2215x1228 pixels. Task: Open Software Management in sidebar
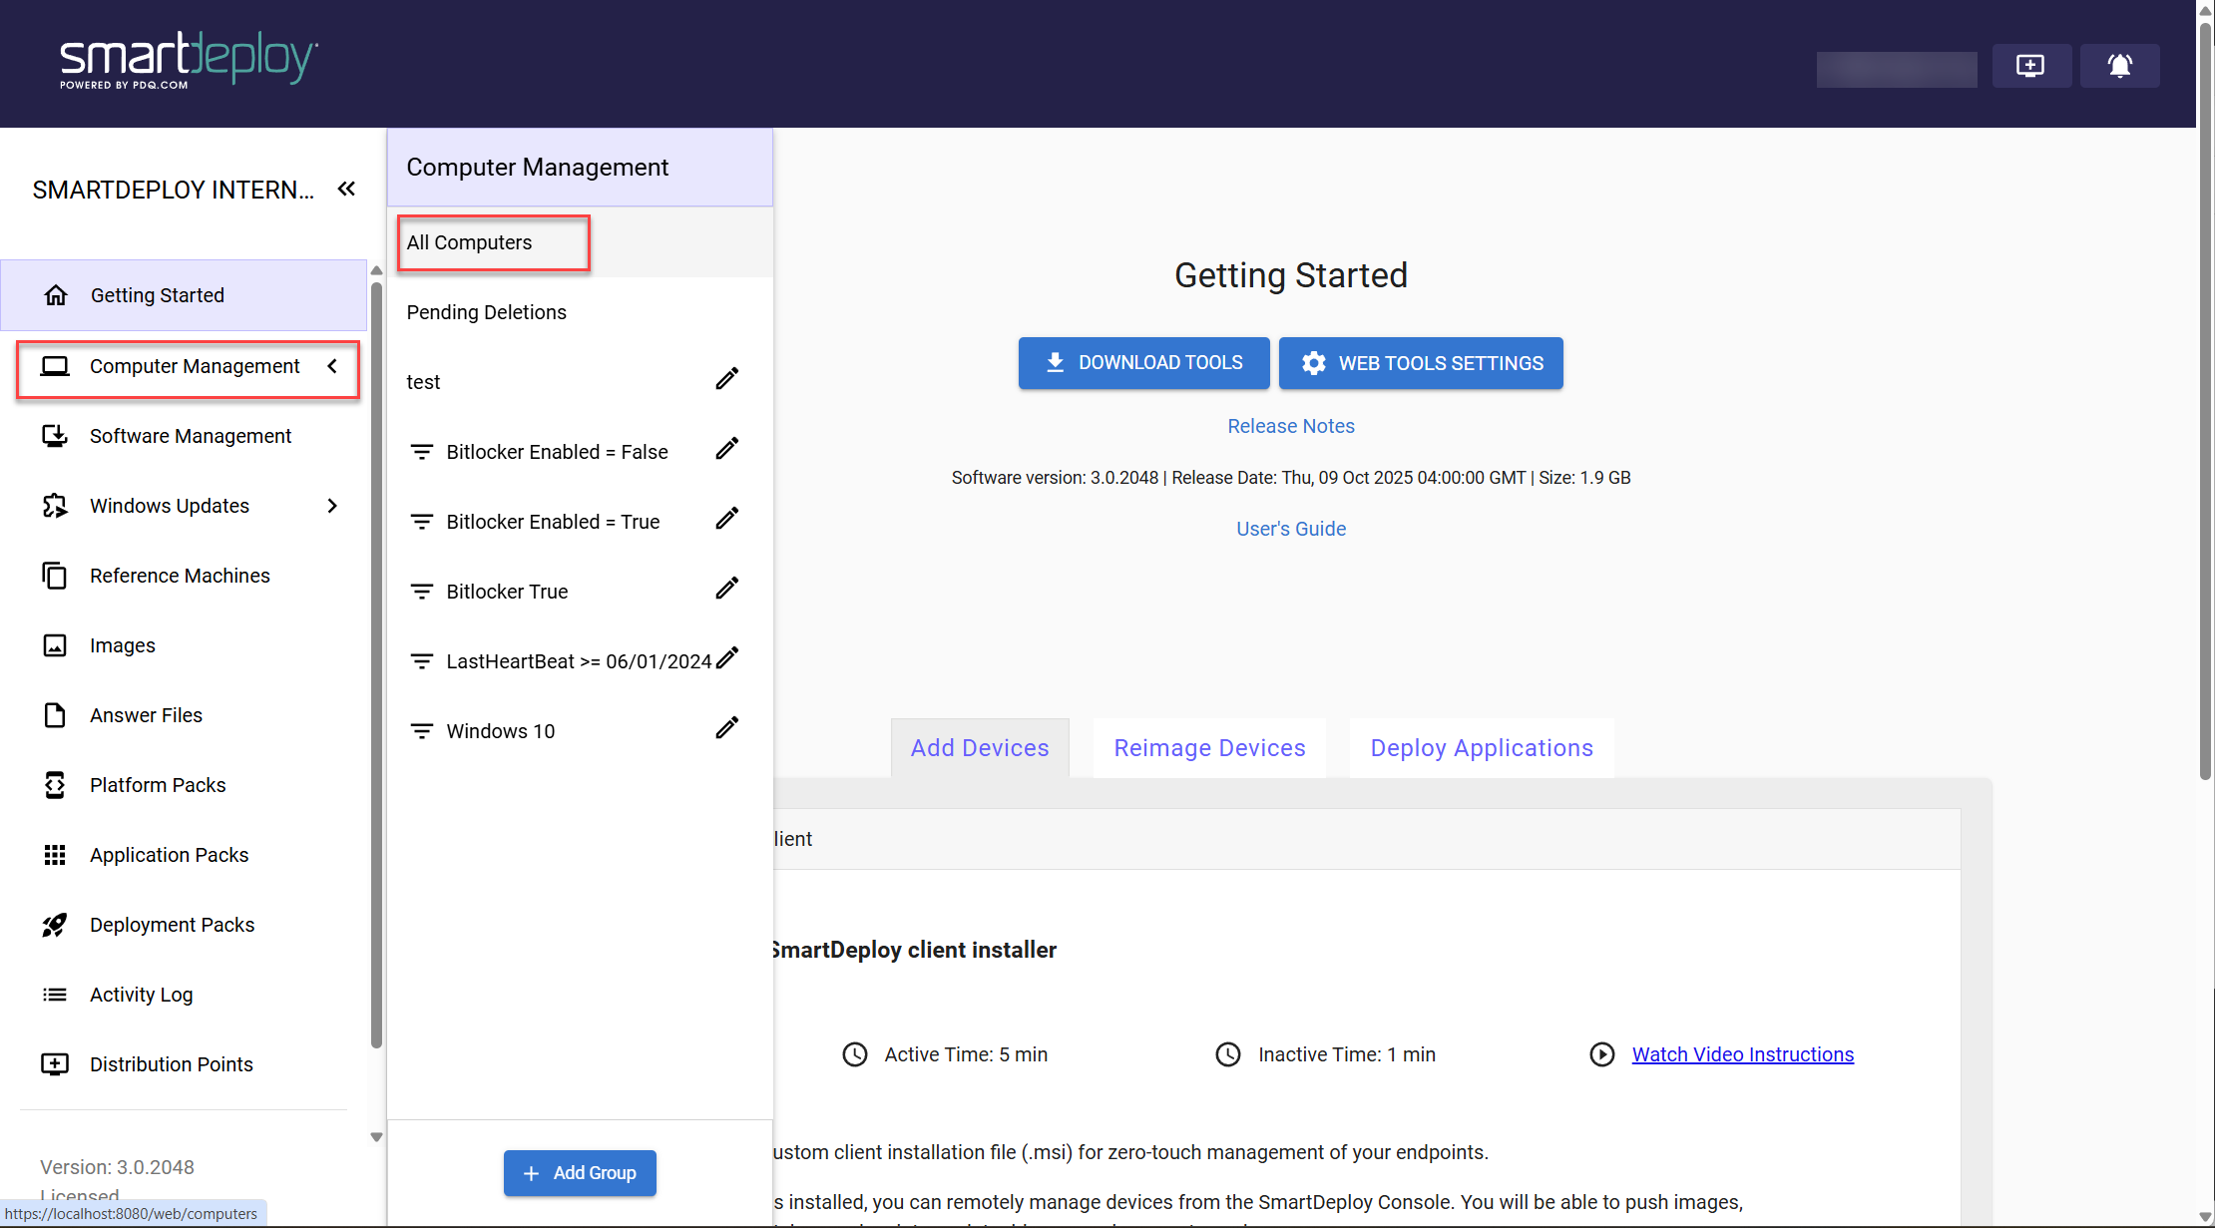click(190, 436)
